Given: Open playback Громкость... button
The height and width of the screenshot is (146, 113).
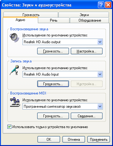Looking at the screenshot, I should 53,51.
